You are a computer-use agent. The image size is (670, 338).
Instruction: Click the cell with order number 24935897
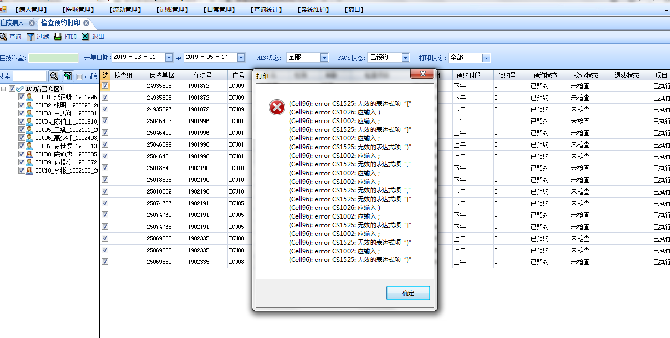[166, 109]
